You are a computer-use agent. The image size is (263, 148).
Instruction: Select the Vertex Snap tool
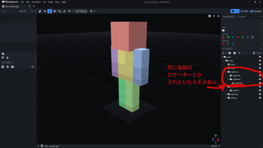(x=59, y=11)
